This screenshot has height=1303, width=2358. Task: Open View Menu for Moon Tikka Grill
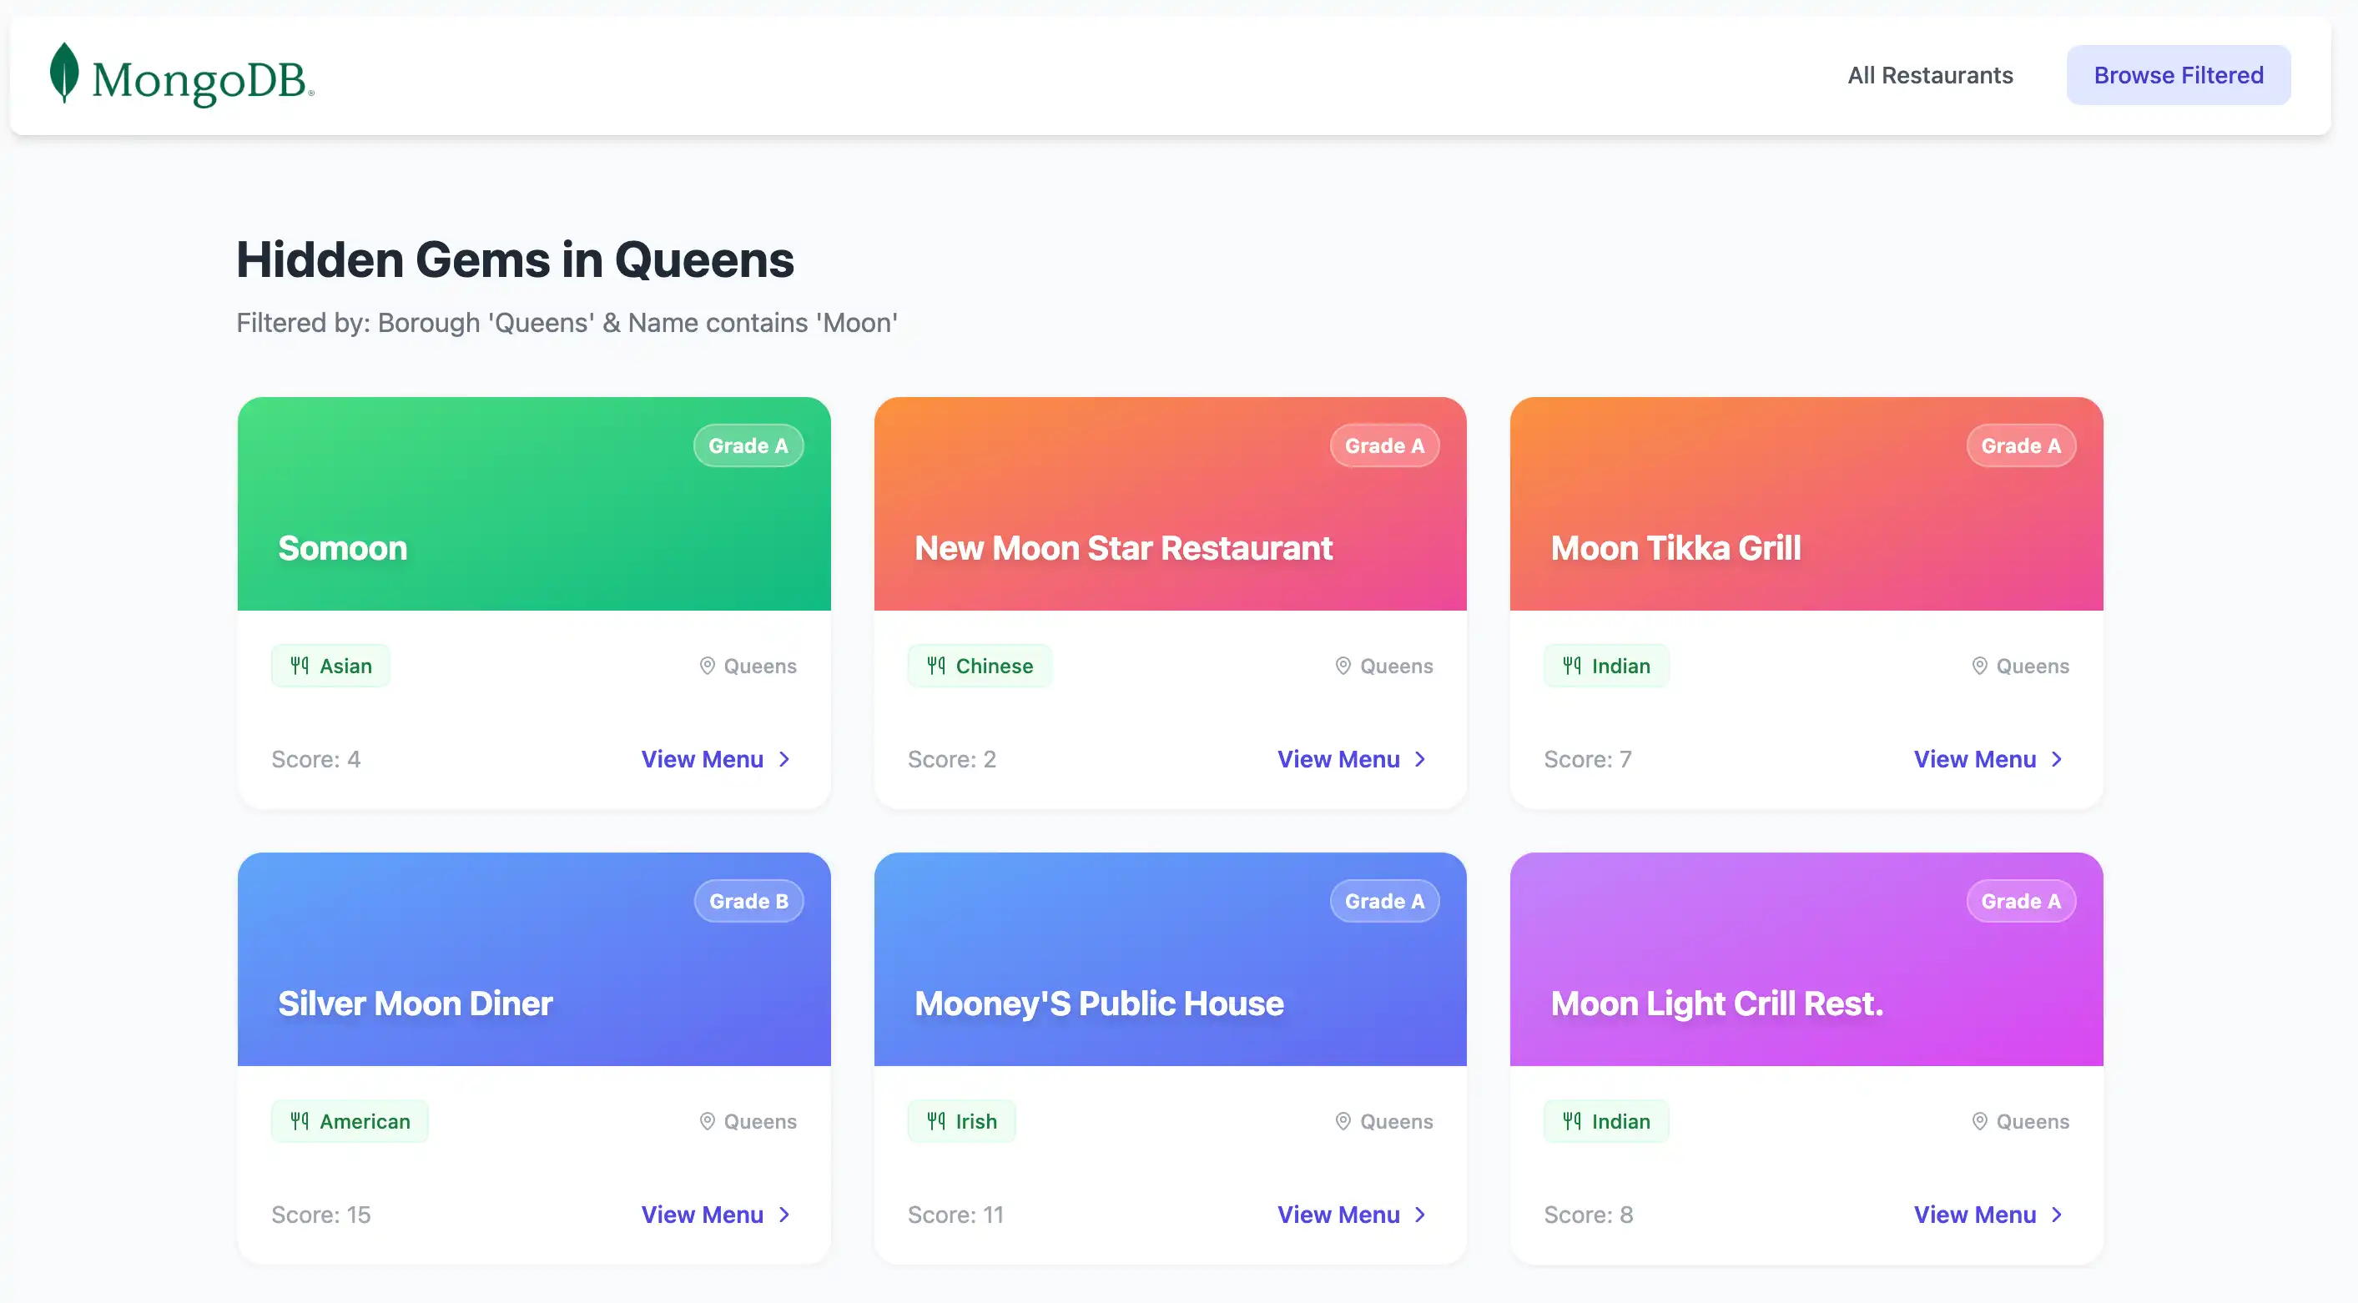pyautogui.click(x=1974, y=758)
